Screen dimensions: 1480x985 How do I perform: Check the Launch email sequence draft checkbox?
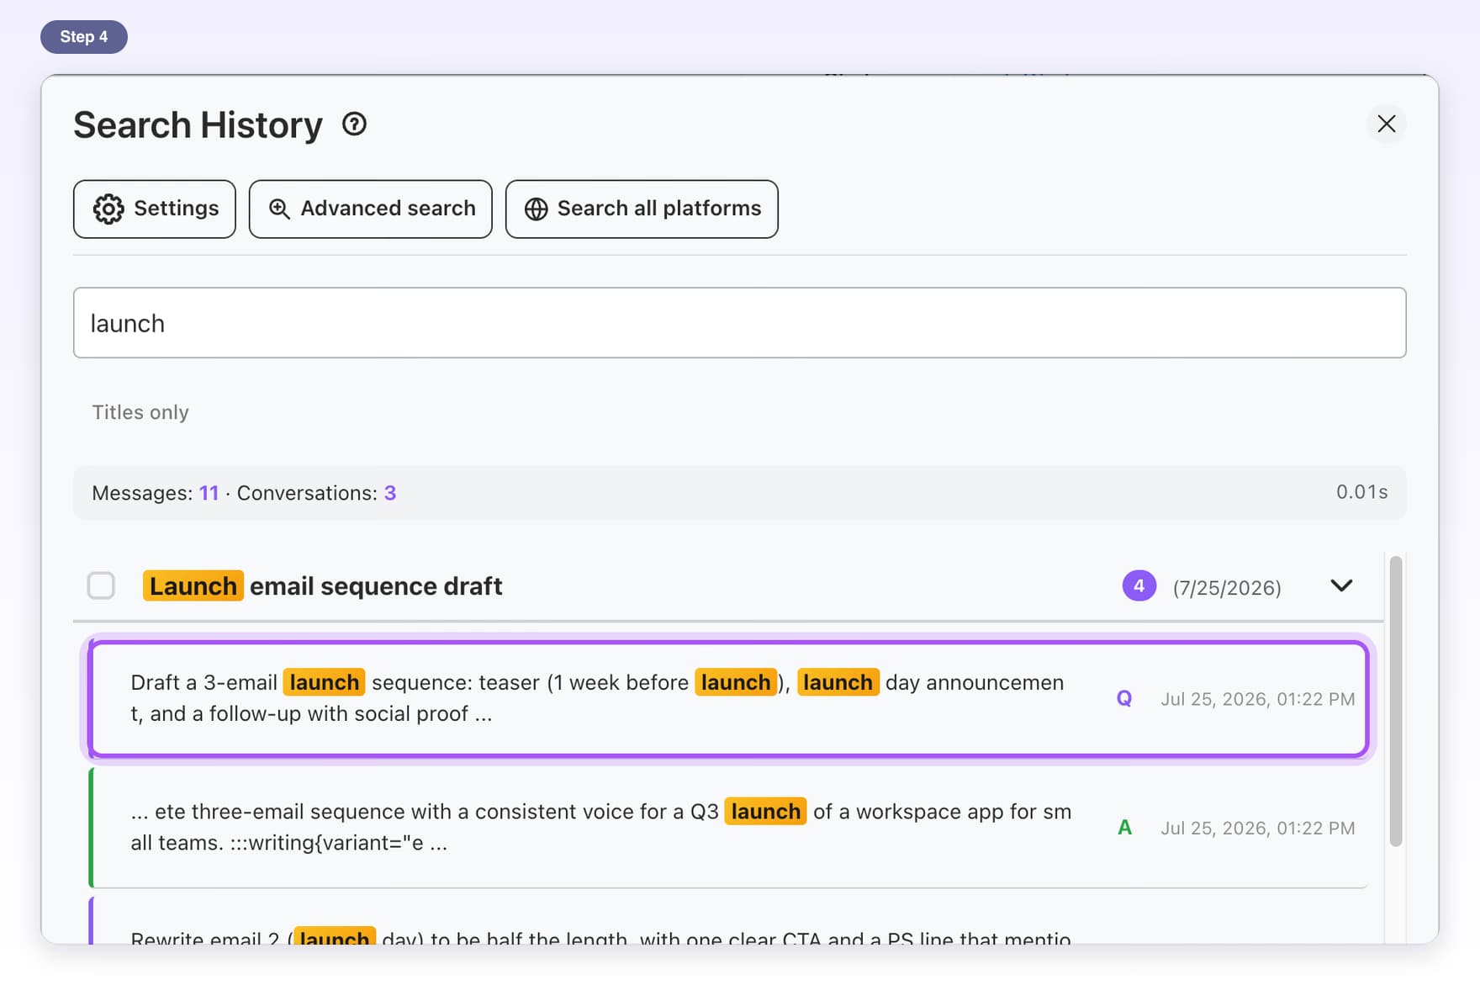101,585
